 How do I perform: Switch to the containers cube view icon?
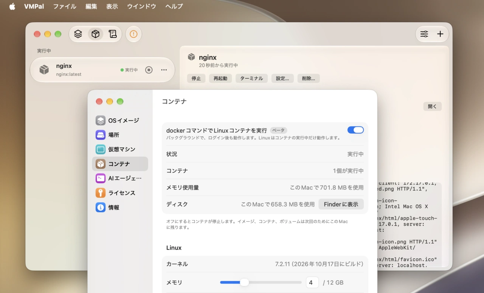[x=95, y=34]
